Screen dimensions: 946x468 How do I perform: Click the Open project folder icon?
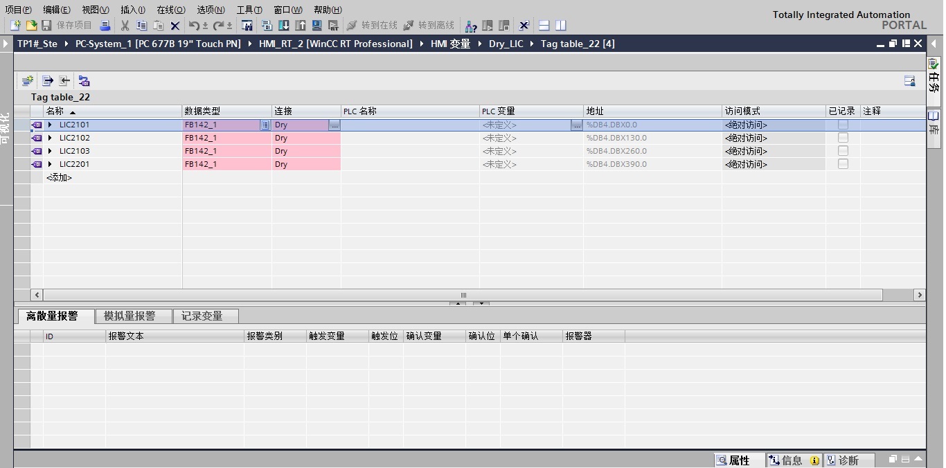pyautogui.click(x=31, y=26)
